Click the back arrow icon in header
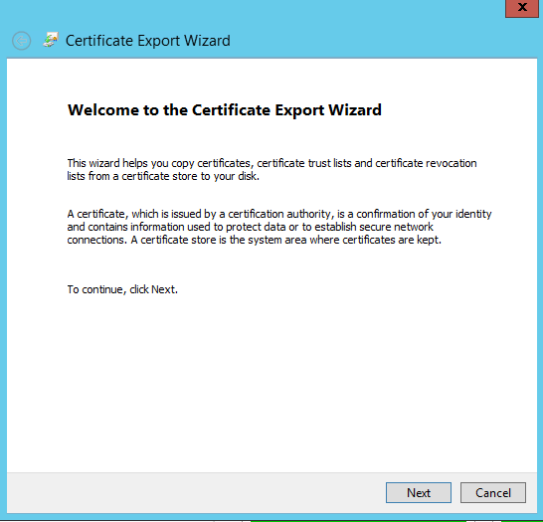This screenshot has height=522, width=543. point(22,41)
